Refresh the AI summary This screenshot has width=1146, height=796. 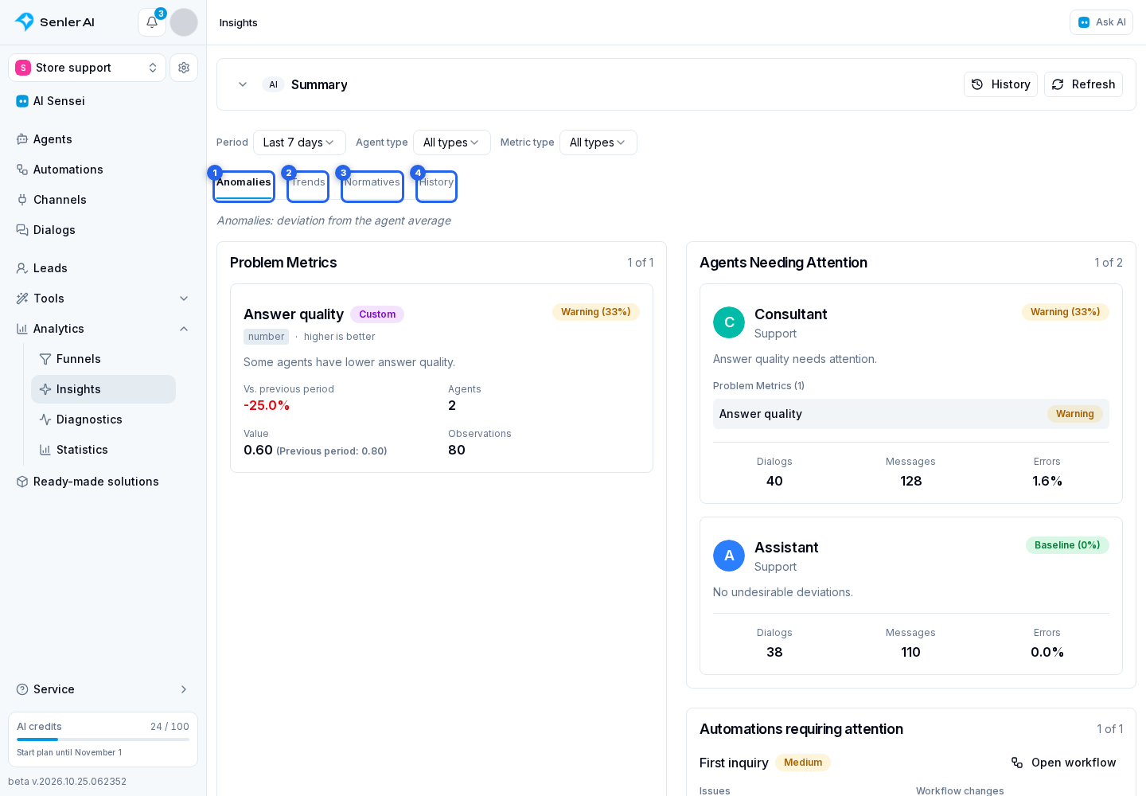click(x=1083, y=84)
